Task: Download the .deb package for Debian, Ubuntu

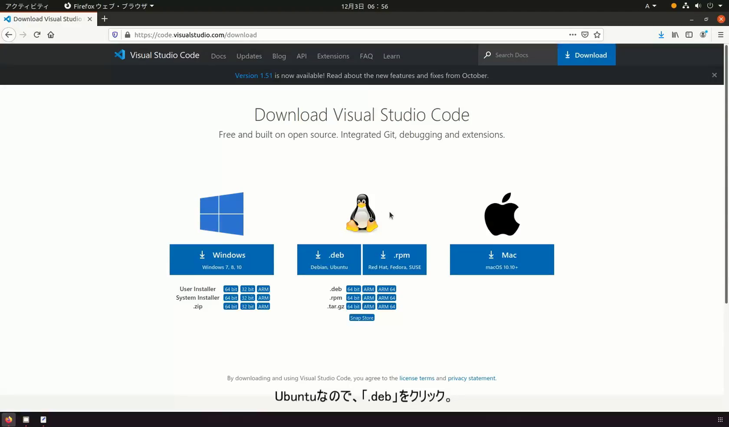Action: click(329, 260)
